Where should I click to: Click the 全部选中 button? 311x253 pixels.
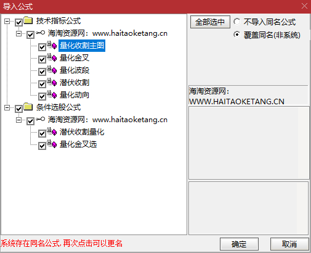[210, 22]
